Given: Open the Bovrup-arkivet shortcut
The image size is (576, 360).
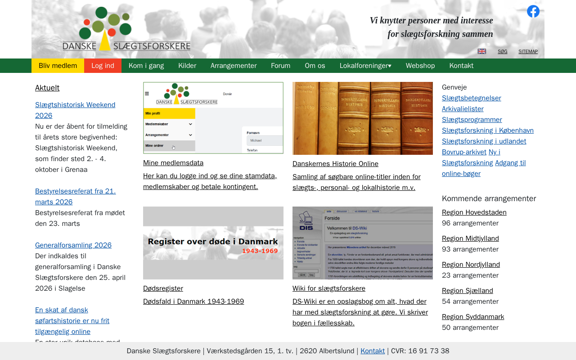Looking at the screenshot, I should tap(464, 152).
